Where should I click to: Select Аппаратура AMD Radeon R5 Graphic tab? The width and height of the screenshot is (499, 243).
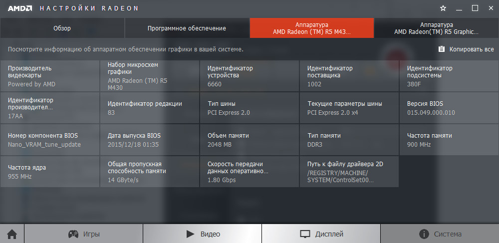coord(437,28)
